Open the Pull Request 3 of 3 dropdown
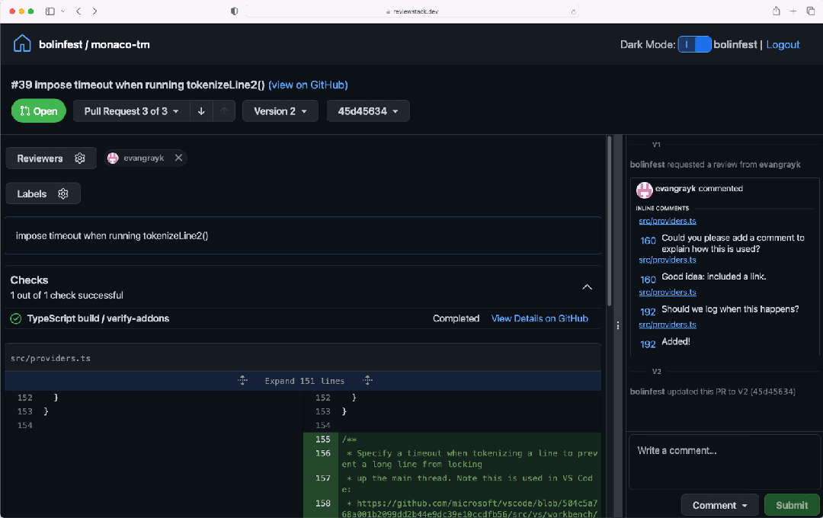The image size is (823, 518). [x=131, y=111]
